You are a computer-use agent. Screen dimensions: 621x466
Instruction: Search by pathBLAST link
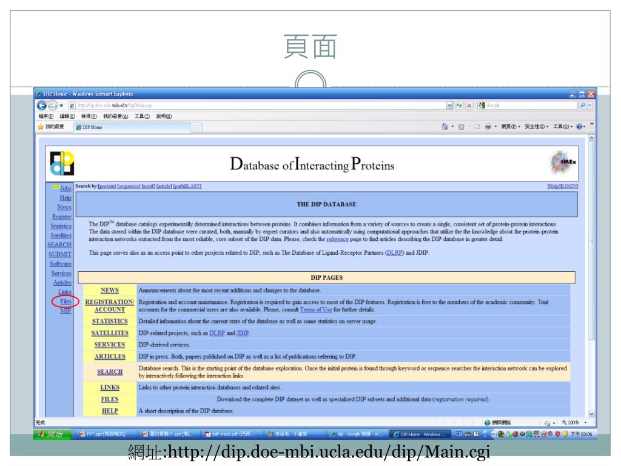pyautogui.click(x=187, y=186)
